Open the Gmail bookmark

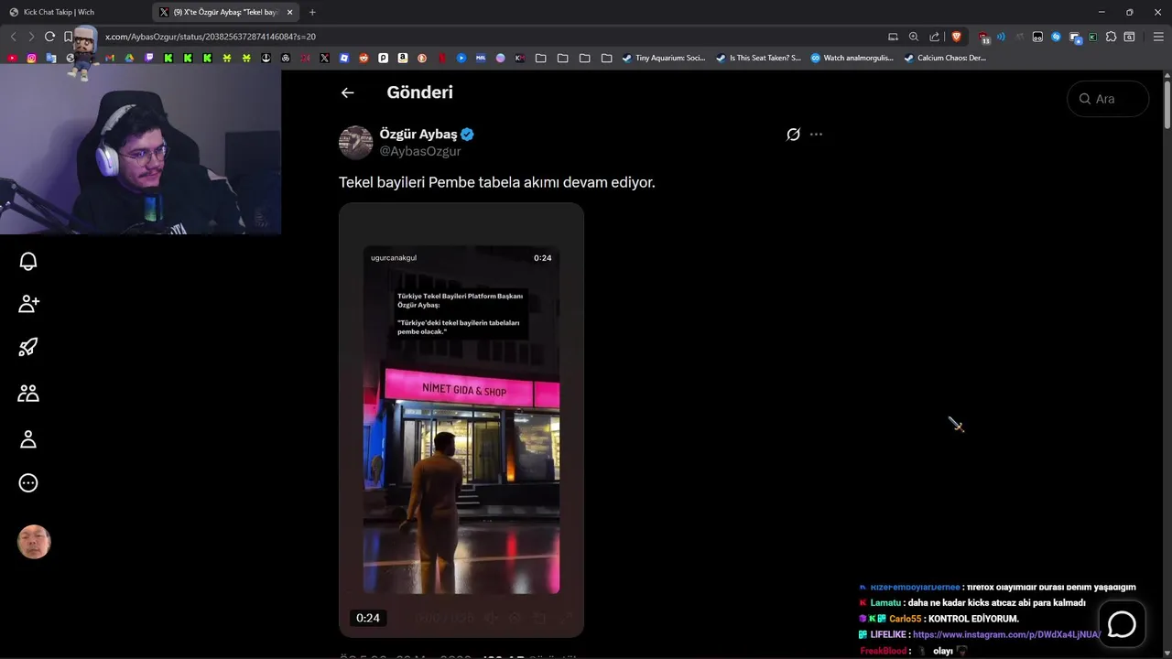[x=110, y=58]
